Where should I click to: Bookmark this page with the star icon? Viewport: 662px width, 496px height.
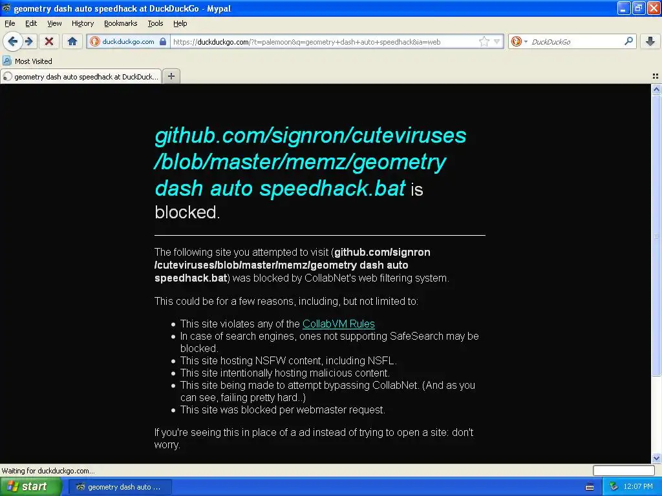(x=484, y=41)
